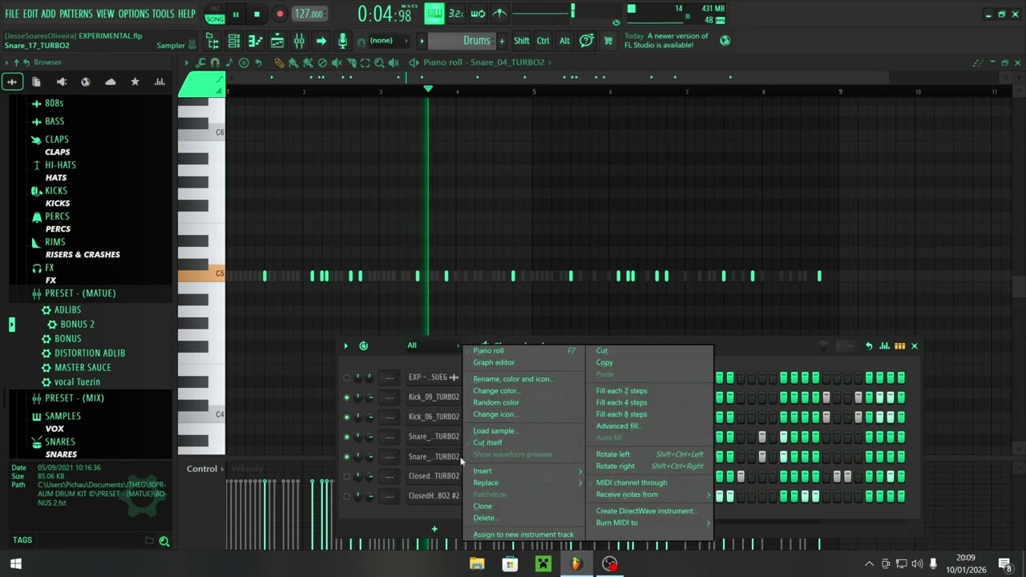Open the TOOLS menu

coord(163,14)
